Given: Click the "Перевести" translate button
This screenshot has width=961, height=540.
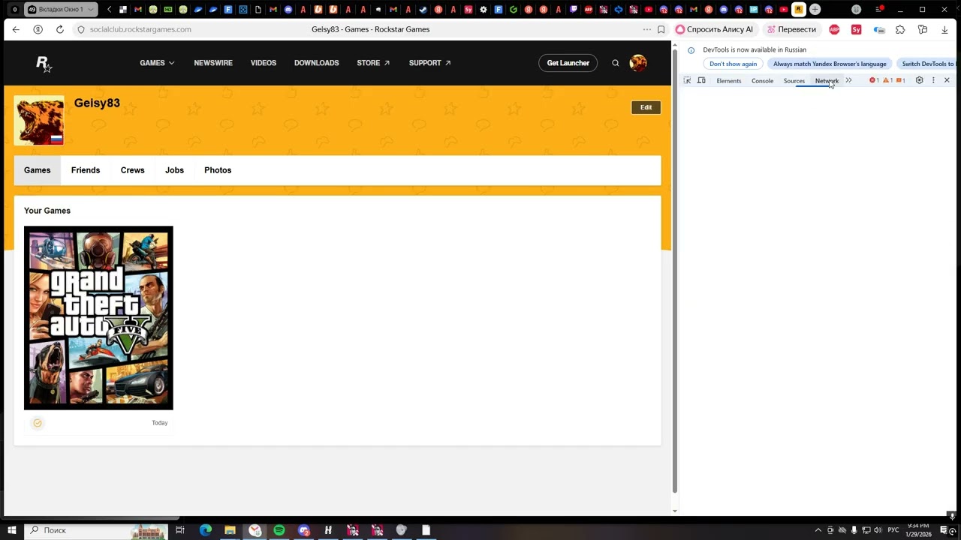Looking at the screenshot, I should (791, 29).
